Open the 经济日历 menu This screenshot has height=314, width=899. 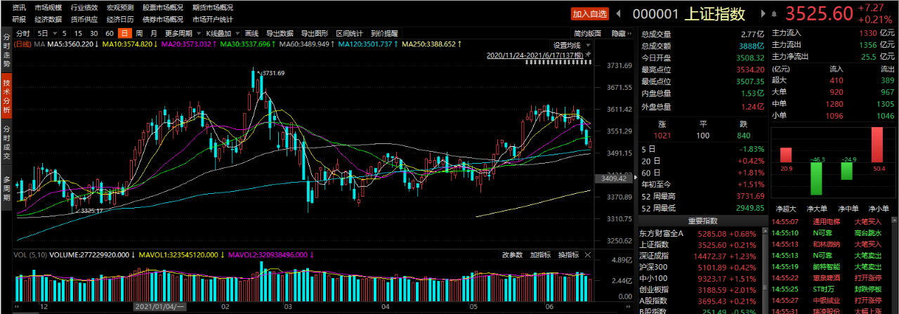[x=120, y=19]
